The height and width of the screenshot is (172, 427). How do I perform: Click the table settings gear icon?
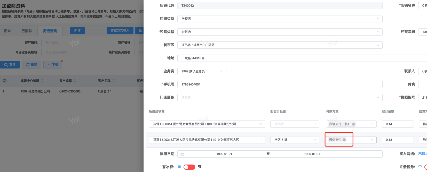pos(5,81)
